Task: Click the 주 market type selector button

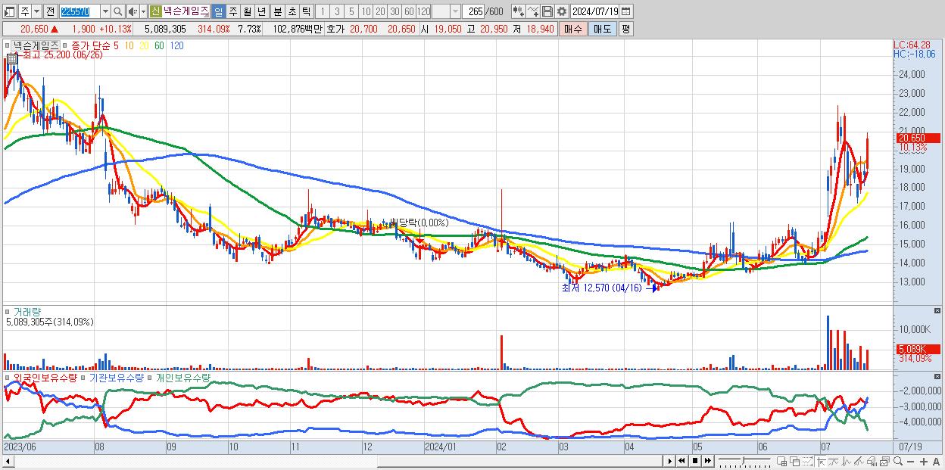Action: point(25,11)
